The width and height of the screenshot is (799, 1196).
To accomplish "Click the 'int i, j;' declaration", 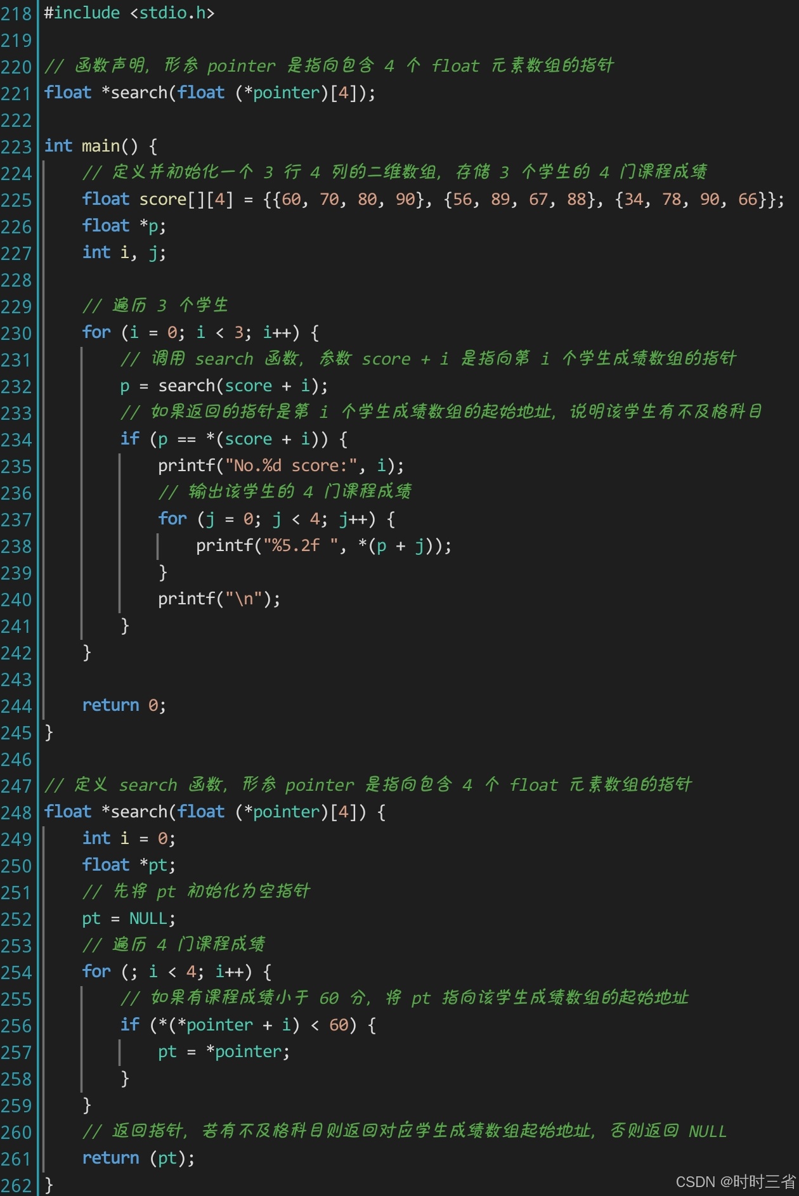I will coord(124,253).
